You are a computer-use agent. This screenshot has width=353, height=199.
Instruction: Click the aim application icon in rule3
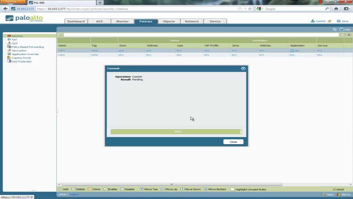click(292, 51)
